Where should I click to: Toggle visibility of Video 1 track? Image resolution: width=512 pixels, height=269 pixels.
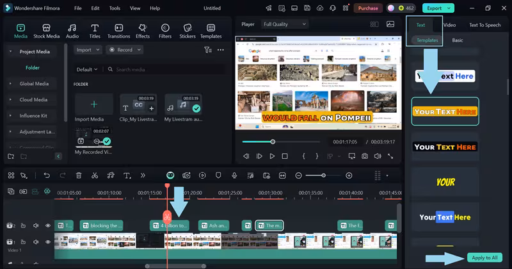click(47, 242)
